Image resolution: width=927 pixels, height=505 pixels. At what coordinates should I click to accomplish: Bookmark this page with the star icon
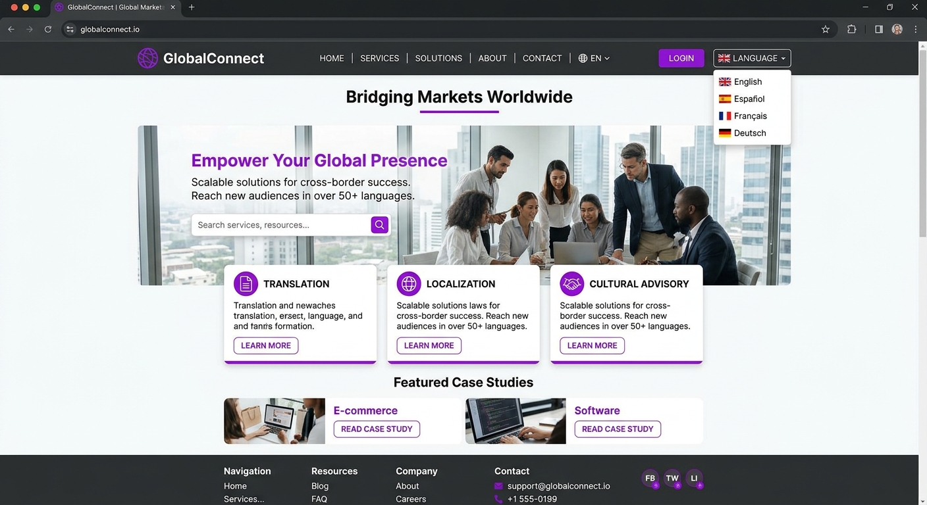(826, 29)
